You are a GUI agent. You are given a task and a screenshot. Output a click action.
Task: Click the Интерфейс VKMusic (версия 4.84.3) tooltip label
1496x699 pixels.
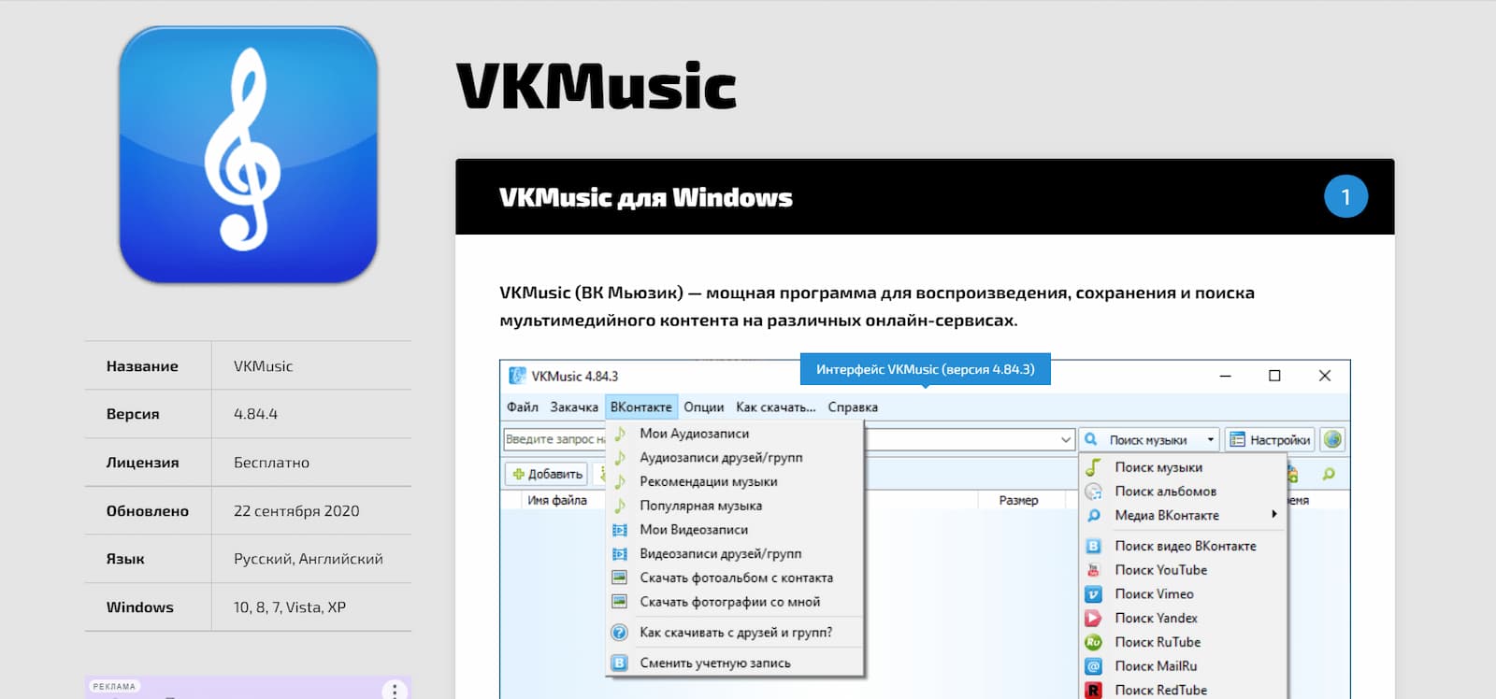tap(925, 369)
